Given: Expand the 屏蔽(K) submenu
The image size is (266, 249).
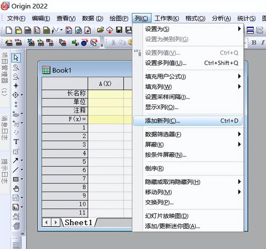Looking at the screenshot, I should click(188, 145).
